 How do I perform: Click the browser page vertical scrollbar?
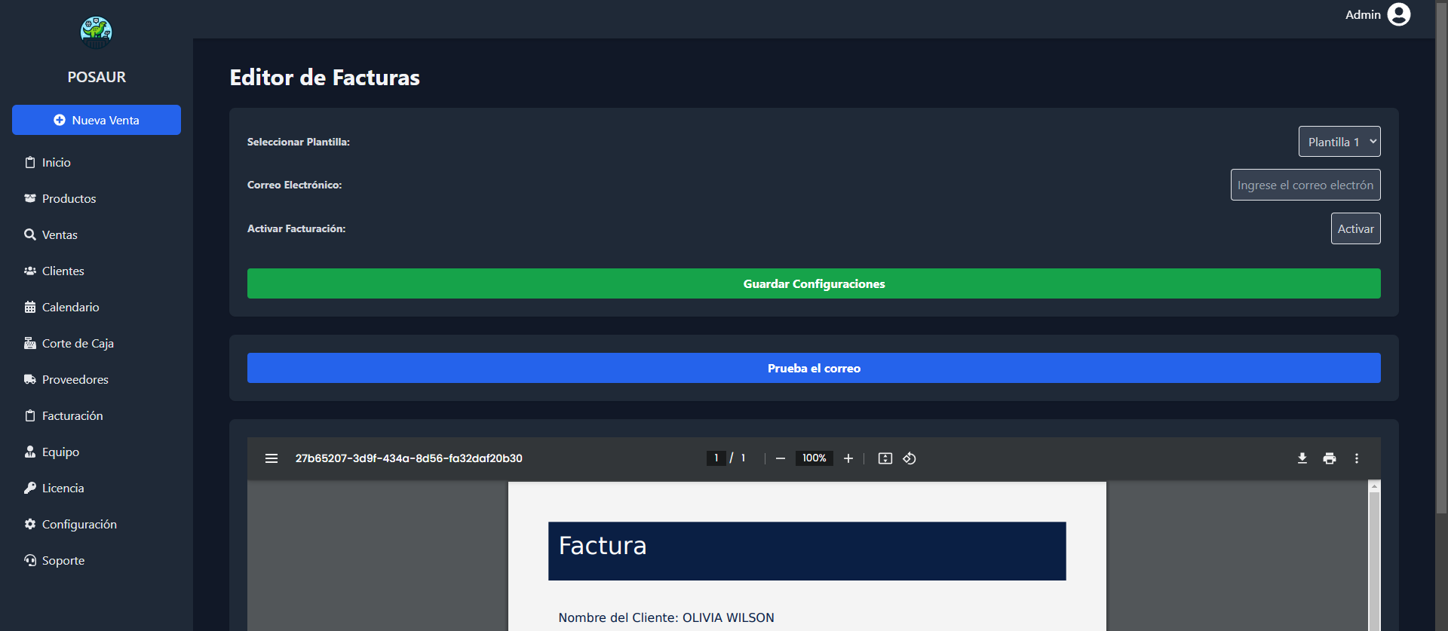pos(1441,256)
